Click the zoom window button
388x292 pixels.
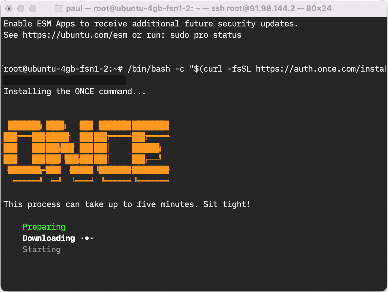click(33, 9)
